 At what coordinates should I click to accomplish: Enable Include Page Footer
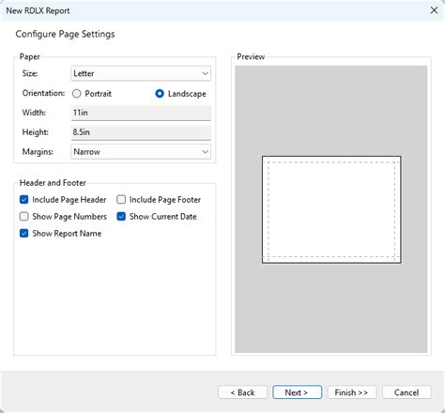tap(121, 200)
